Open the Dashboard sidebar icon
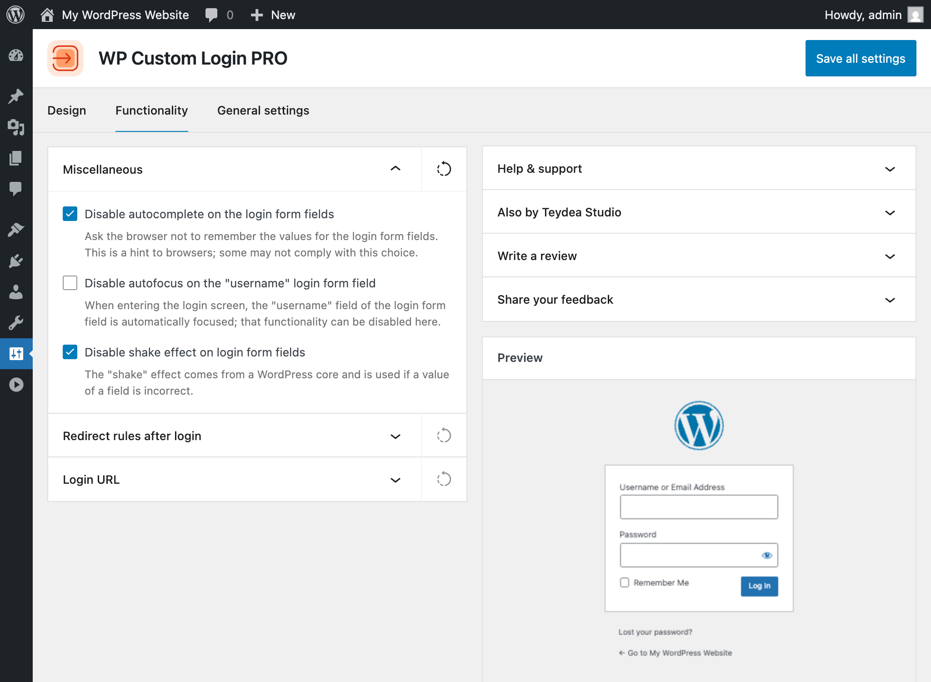 point(16,55)
